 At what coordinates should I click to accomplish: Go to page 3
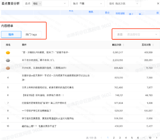(x=120, y=138)
